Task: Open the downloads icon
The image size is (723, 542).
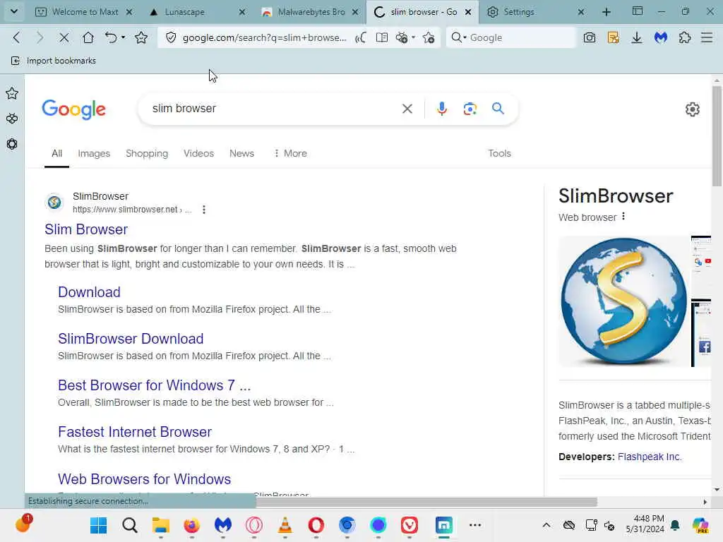Action: (x=637, y=38)
